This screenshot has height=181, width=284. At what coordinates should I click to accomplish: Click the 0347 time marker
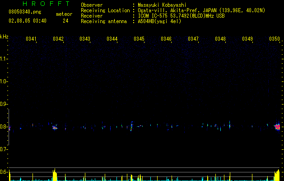click(x=193, y=39)
